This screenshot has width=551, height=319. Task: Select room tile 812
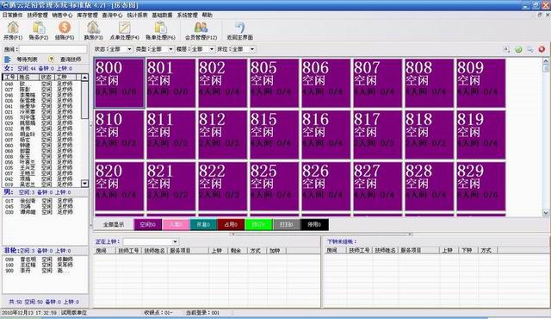222,134
